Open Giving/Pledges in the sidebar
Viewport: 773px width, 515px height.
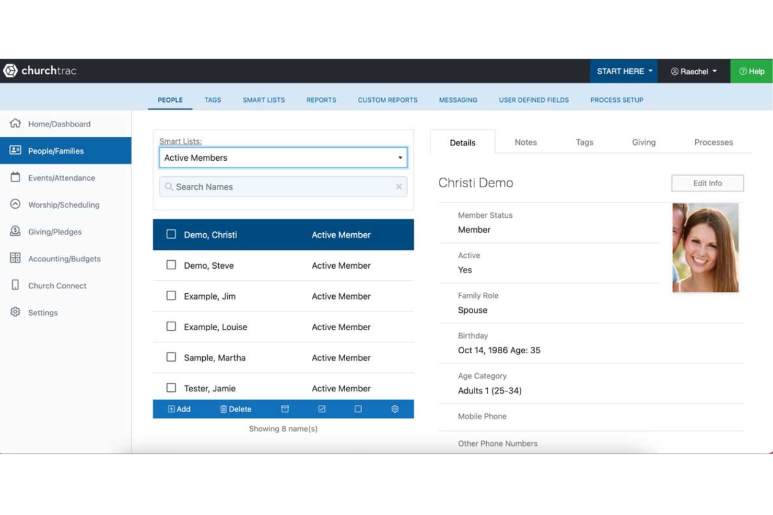(55, 232)
